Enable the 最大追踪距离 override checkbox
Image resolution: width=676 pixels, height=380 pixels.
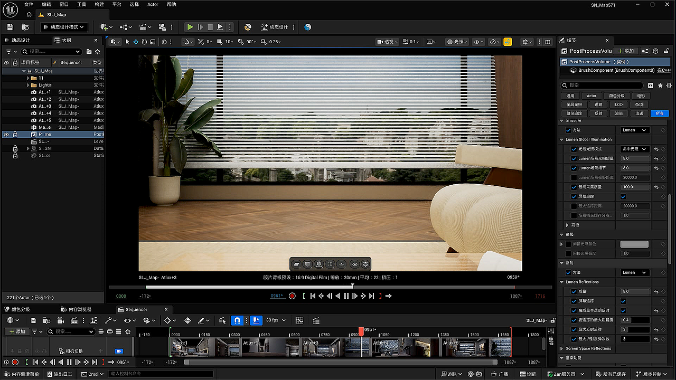click(574, 206)
